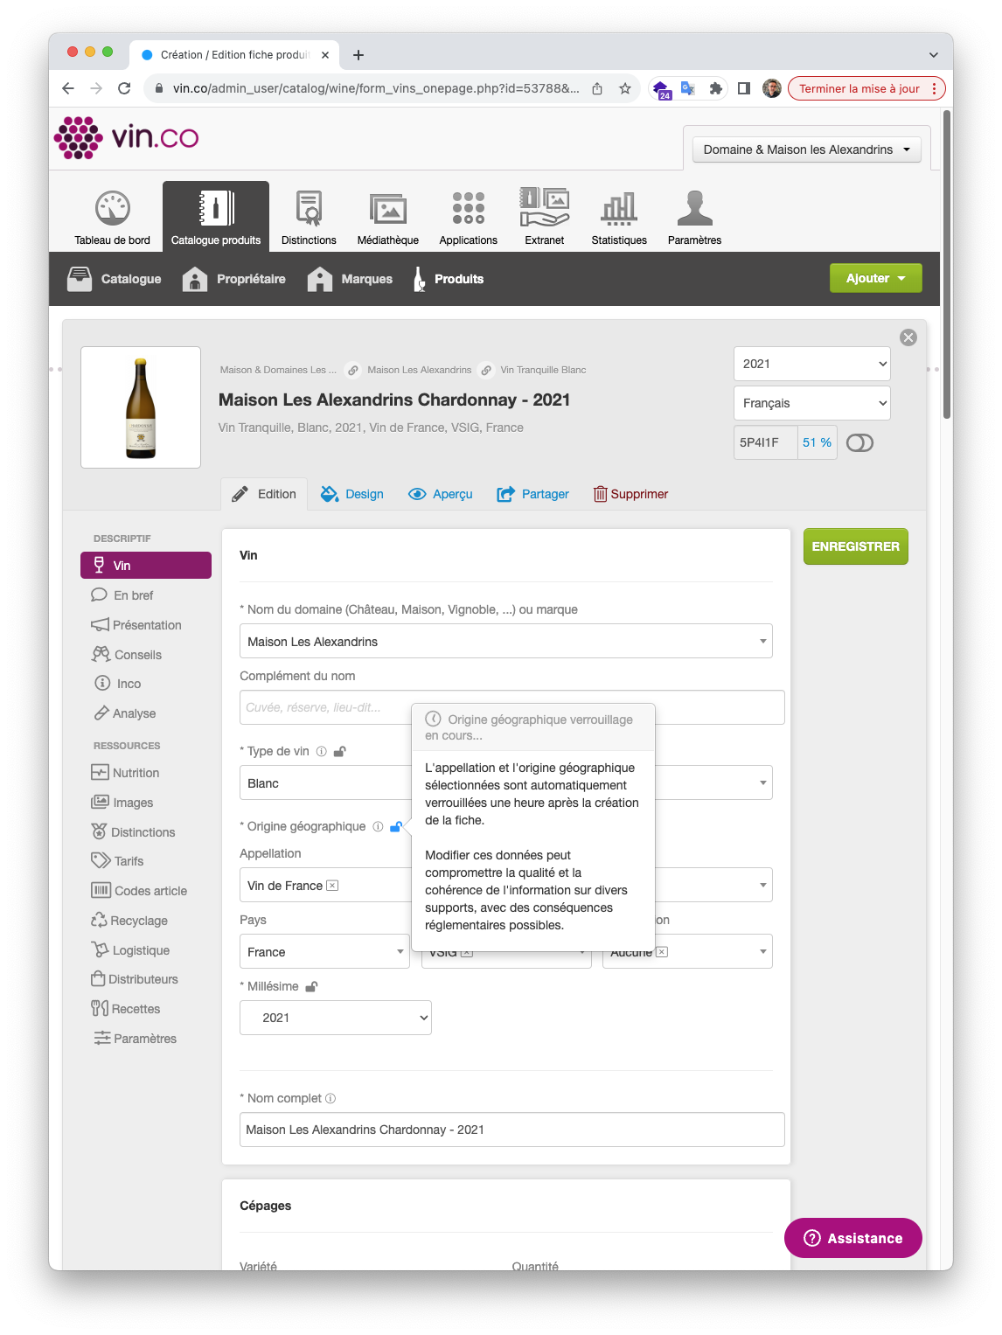The width and height of the screenshot is (1002, 1335).
Task: Open the Distinctions top menu icon
Action: [x=309, y=218]
